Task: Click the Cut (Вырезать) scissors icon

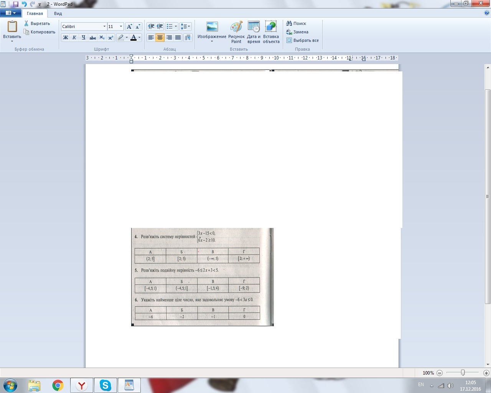Action: pyautogui.click(x=26, y=23)
